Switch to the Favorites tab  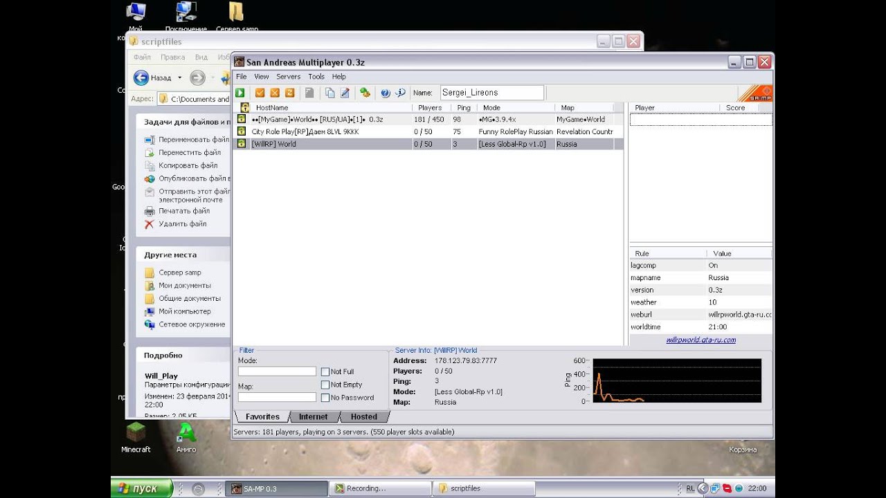[262, 416]
